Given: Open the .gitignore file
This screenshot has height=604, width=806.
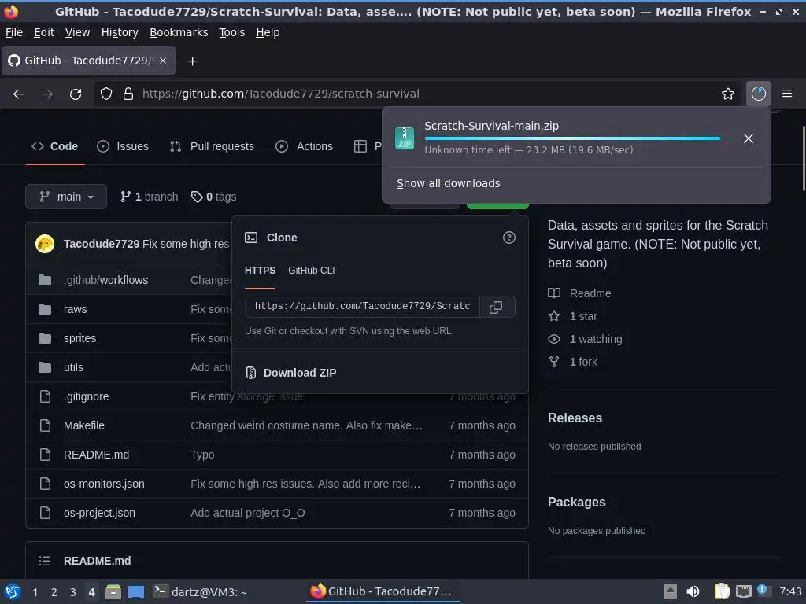Looking at the screenshot, I should tap(87, 396).
